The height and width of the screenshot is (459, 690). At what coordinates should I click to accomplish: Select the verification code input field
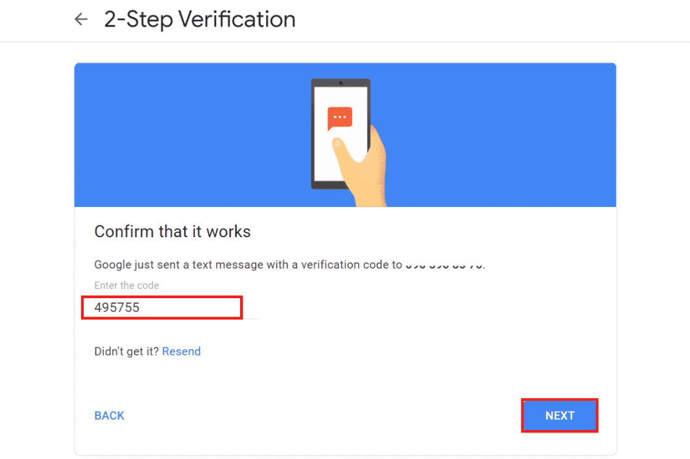click(x=161, y=307)
